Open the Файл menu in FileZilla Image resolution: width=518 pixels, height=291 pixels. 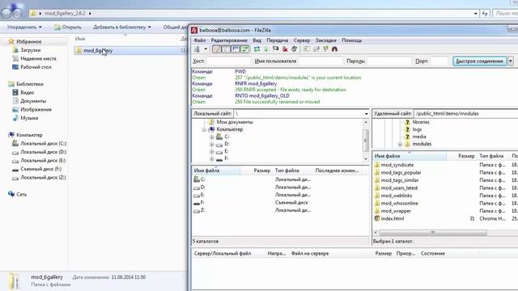coord(200,40)
